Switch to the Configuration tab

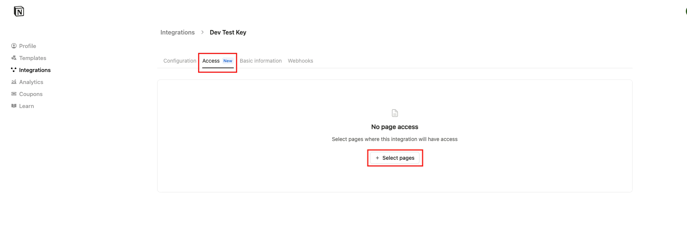tap(179, 60)
